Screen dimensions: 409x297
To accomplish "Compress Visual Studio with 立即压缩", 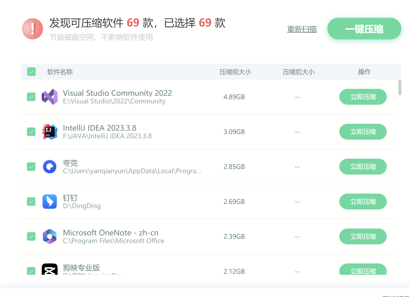I will tap(363, 97).
